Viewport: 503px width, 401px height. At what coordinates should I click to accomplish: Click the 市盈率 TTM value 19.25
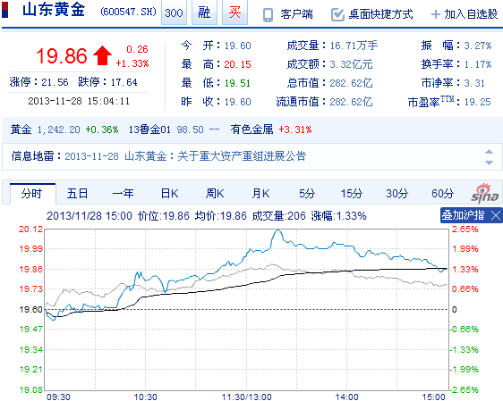tap(478, 102)
